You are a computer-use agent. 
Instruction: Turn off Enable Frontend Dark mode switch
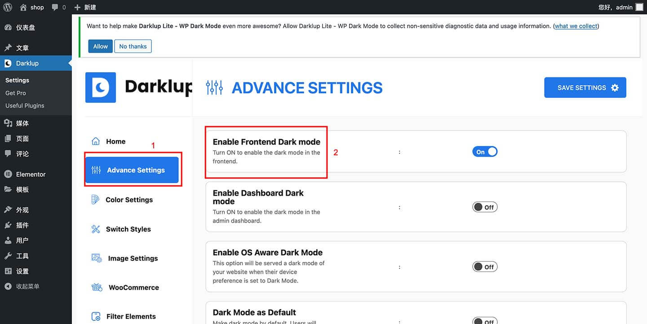(x=485, y=152)
